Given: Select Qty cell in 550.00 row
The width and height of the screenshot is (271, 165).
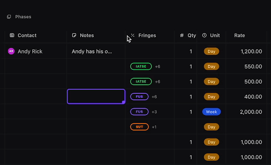Looking at the screenshot, I should click(x=185, y=67).
